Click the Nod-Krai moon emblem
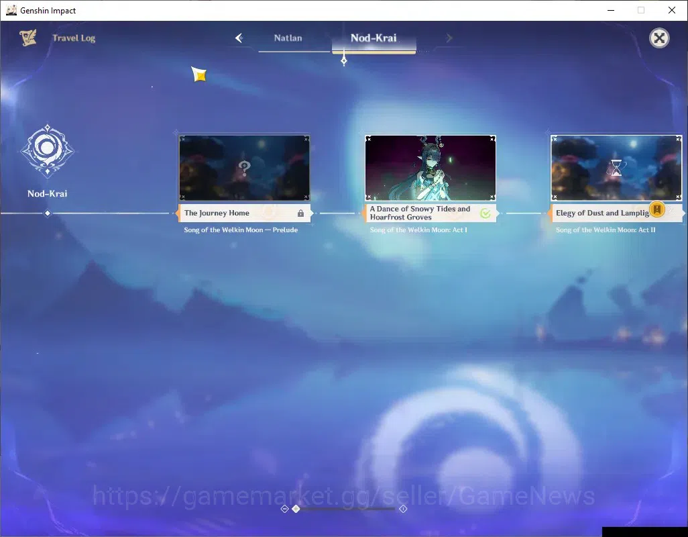The height and width of the screenshot is (537, 688). click(48, 150)
